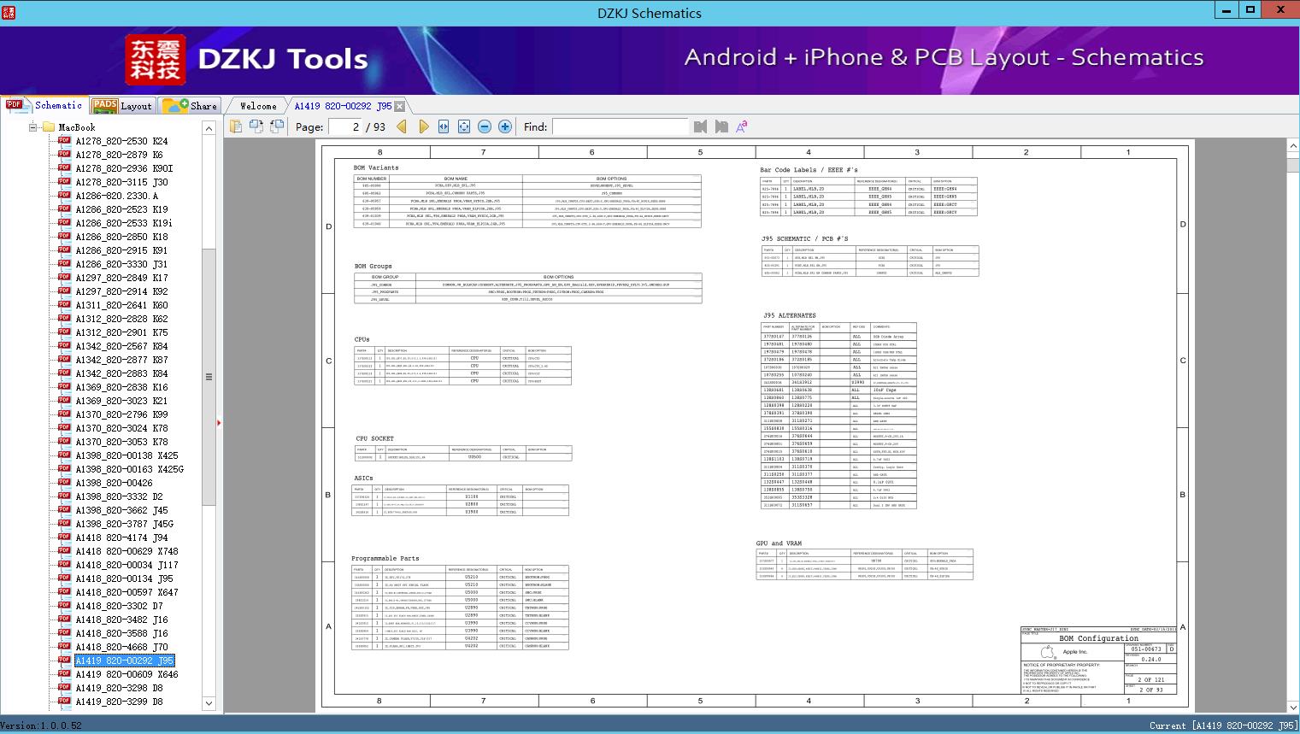Open A1342_820-2567 K84 schematic
This screenshot has width=1300, height=734.
121,346
